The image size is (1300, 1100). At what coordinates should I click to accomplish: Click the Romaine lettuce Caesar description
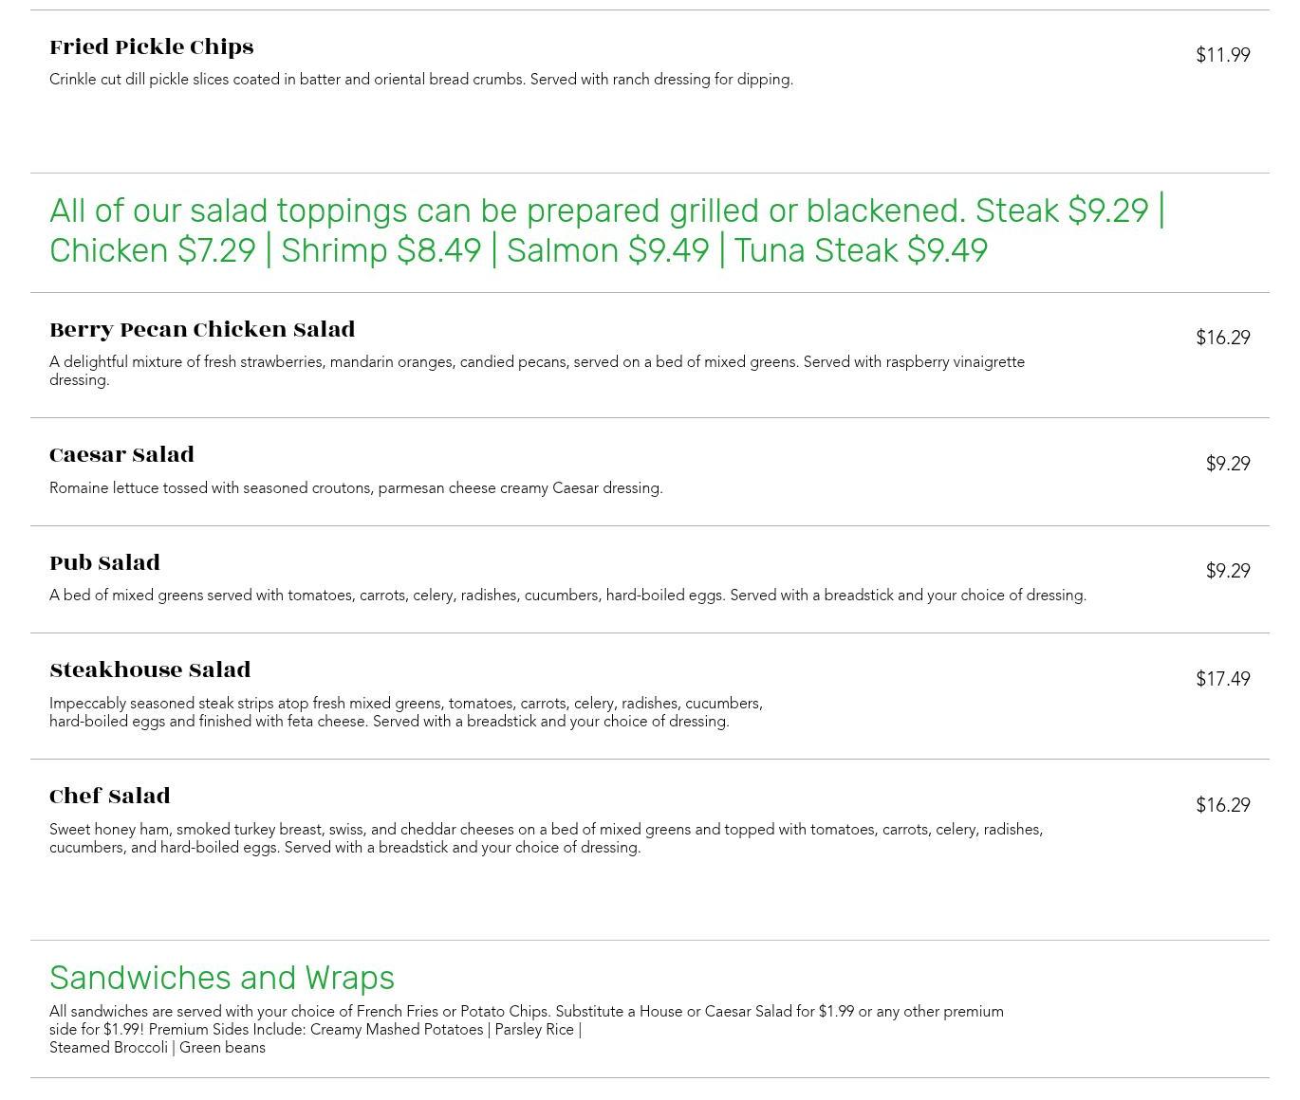click(x=356, y=488)
